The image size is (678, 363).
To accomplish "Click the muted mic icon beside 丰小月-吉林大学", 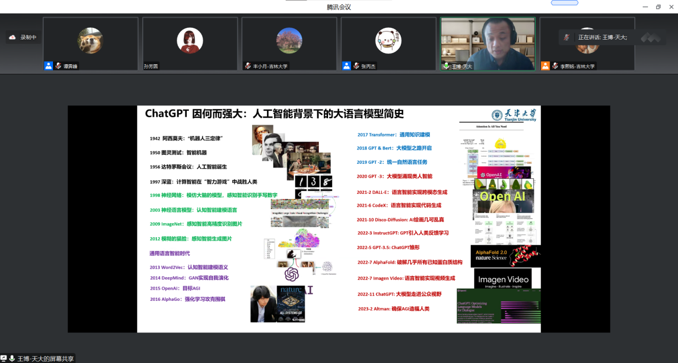I will tap(248, 66).
